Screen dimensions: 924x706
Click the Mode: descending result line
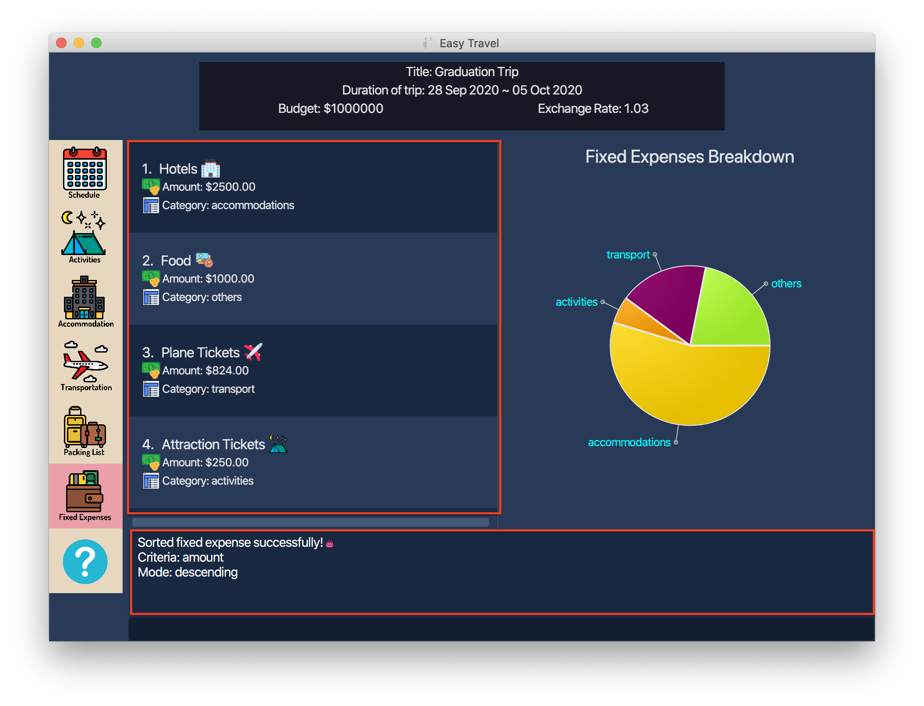click(x=187, y=572)
